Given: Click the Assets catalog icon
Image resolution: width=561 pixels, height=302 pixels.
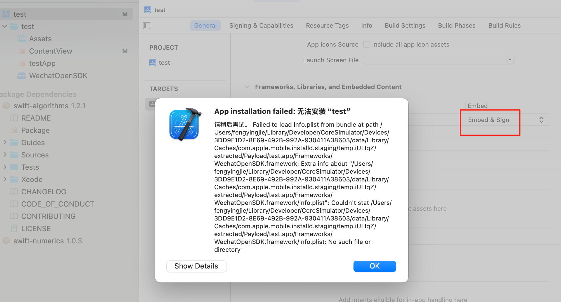Looking at the screenshot, I should pyautogui.click(x=22, y=39).
